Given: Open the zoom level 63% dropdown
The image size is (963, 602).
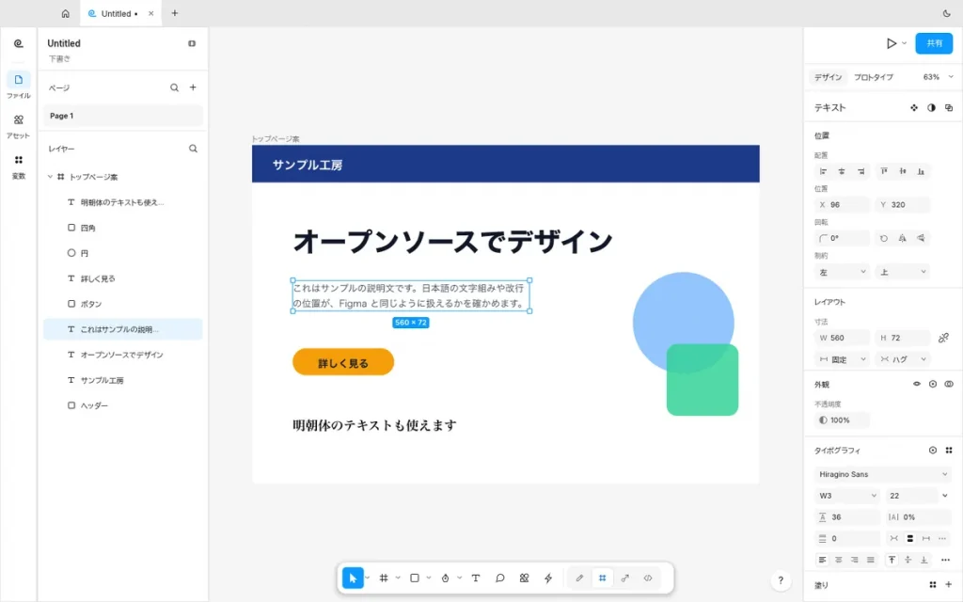Looking at the screenshot, I should click(x=938, y=77).
